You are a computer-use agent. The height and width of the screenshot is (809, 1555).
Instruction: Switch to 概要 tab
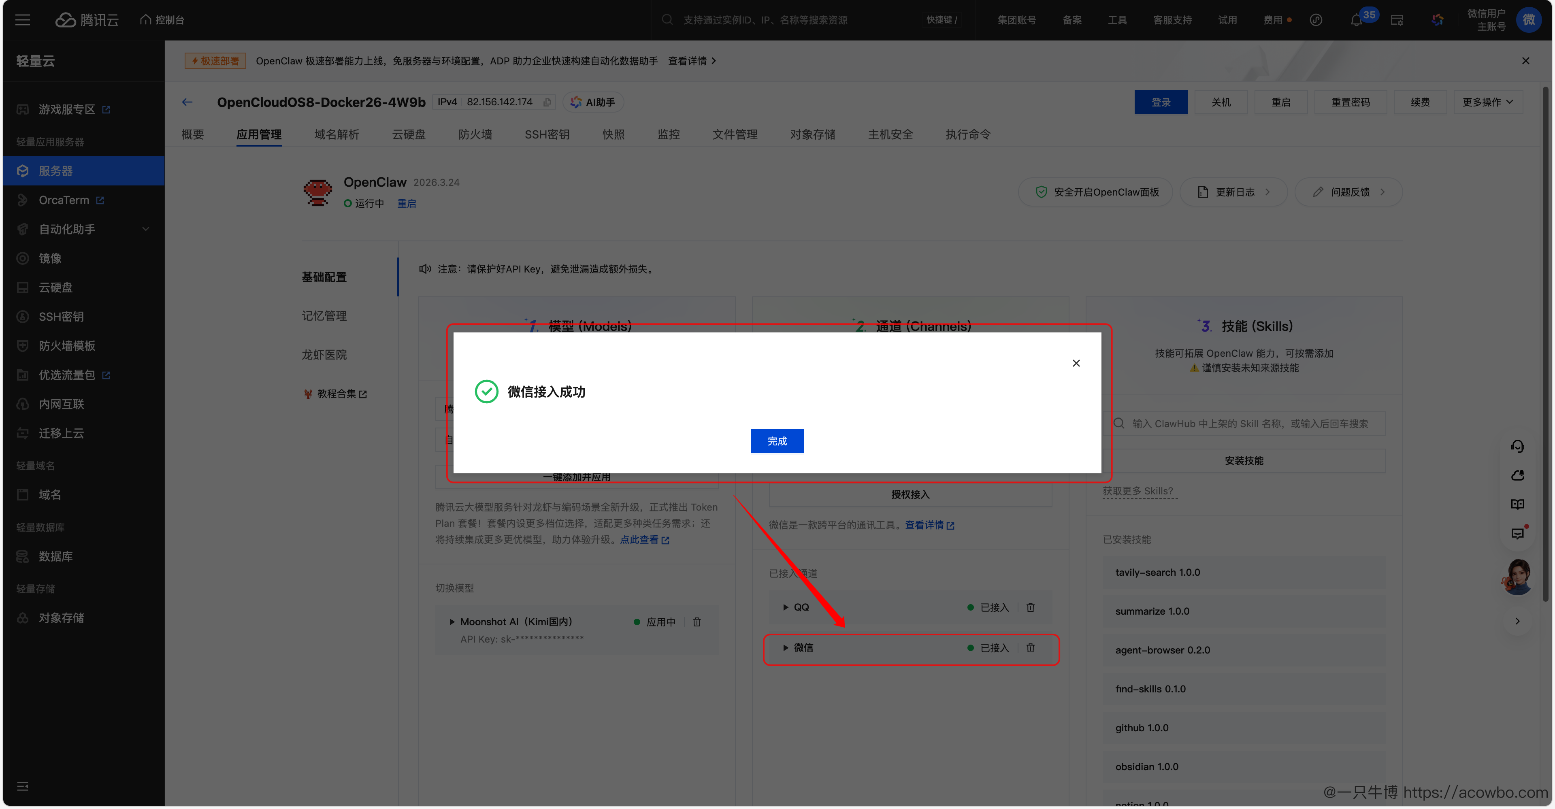coord(193,135)
